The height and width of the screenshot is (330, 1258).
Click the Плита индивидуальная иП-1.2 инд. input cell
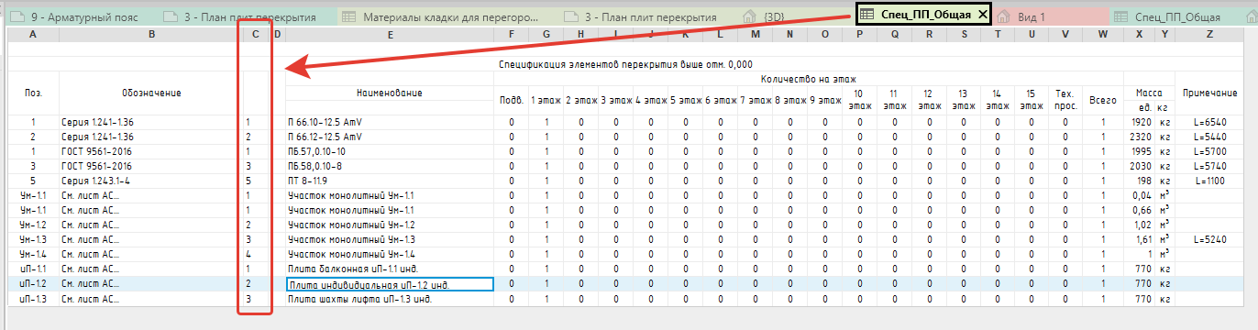[x=390, y=285]
